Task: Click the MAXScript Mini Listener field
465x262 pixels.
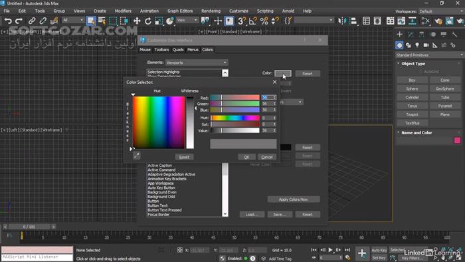Action: [37, 257]
